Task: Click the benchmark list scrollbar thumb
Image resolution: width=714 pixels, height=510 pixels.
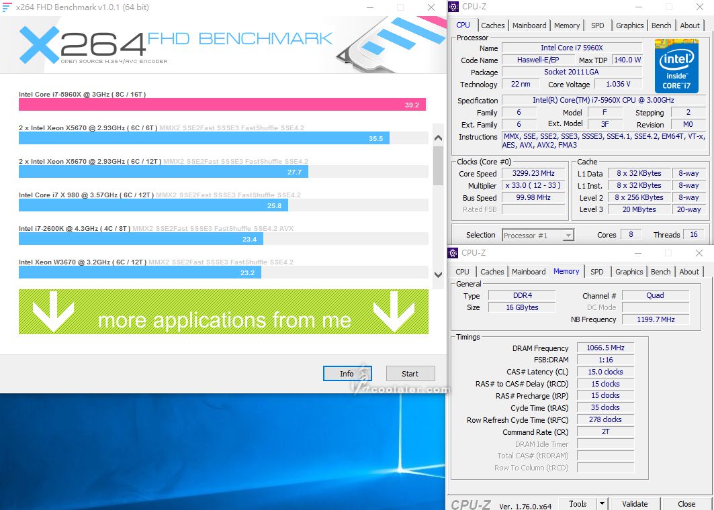Action: [x=438, y=166]
